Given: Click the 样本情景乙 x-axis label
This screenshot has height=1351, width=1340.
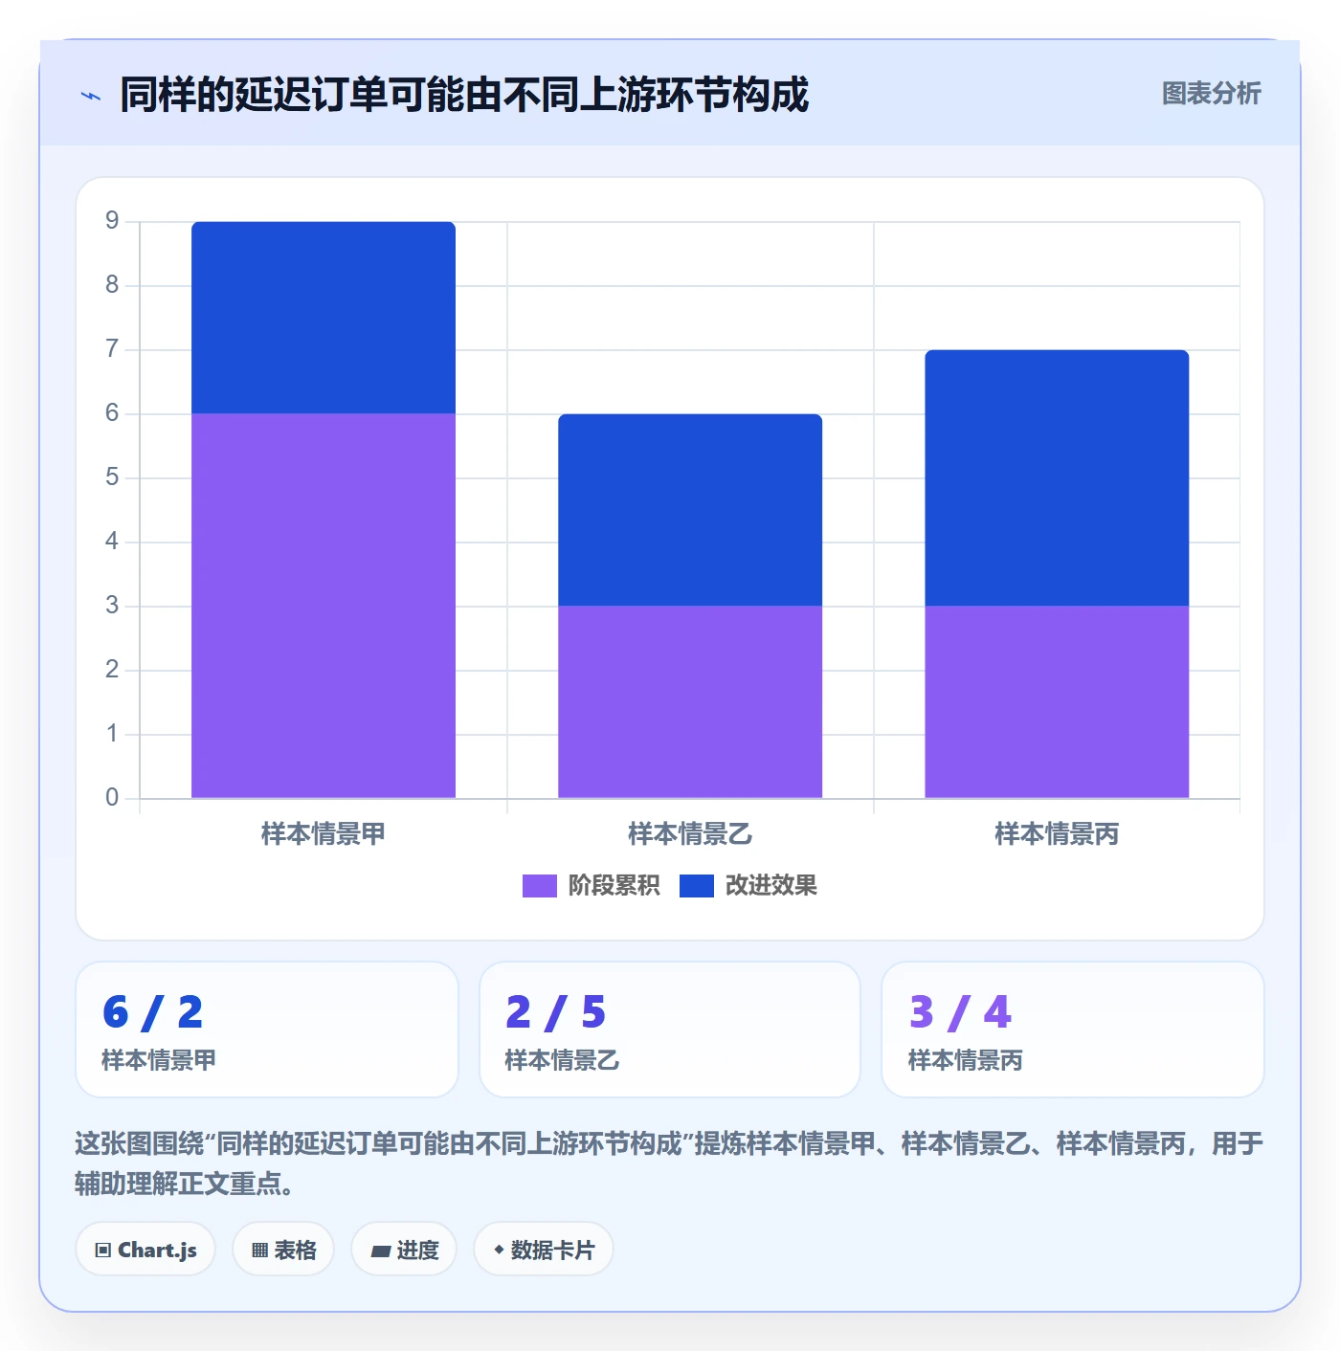Looking at the screenshot, I should coord(690,834).
